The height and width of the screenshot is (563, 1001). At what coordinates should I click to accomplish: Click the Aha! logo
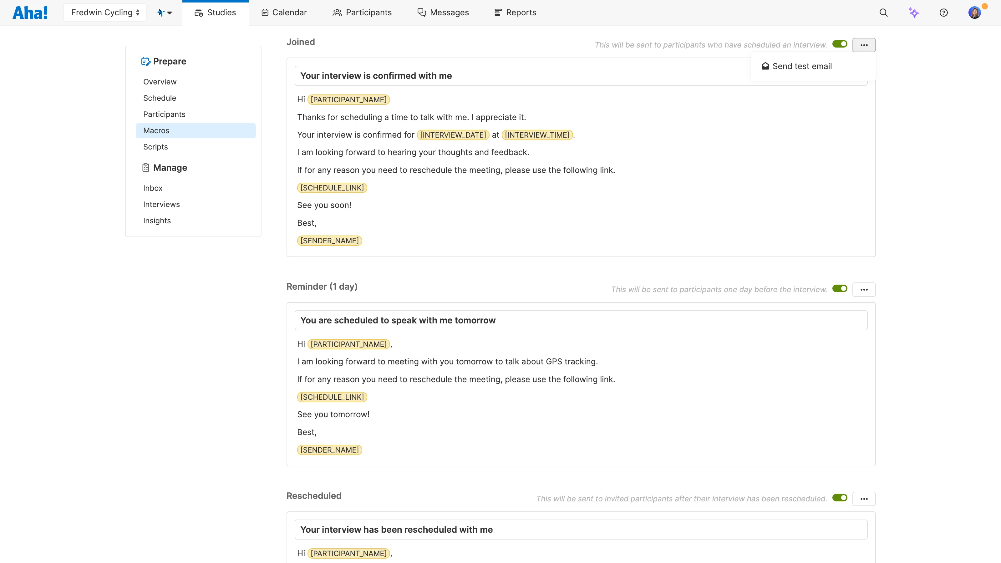(x=30, y=12)
